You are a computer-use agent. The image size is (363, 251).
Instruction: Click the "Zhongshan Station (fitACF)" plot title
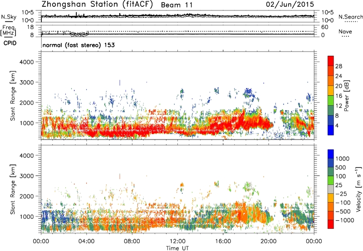point(97,5)
